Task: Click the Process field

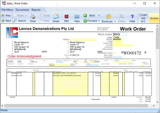Action: click(x=92, y=65)
